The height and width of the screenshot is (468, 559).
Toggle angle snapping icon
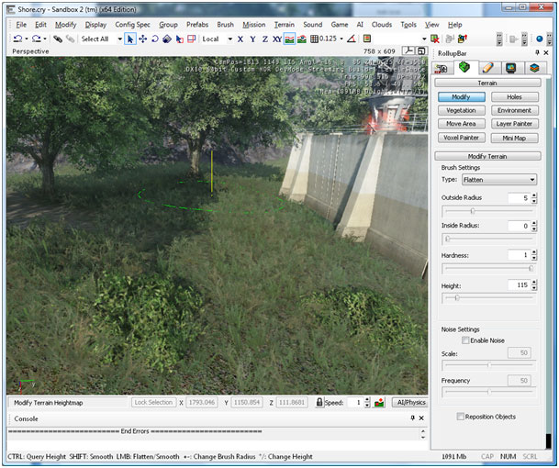[352, 39]
